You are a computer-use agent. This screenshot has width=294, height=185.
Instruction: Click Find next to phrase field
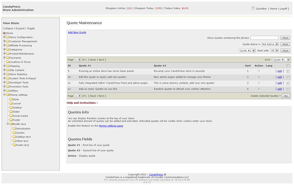click(285, 38)
